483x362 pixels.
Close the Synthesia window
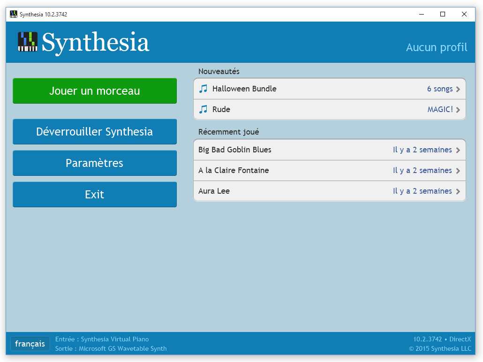pyautogui.click(x=464, y=14)
